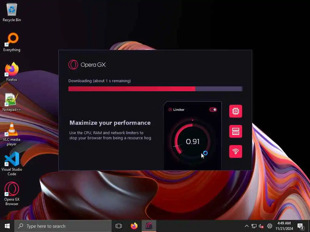This screenshot has height=232, width=310.
Task: Click the RAM limiter memory icon
Action: (x=236, y=131)
